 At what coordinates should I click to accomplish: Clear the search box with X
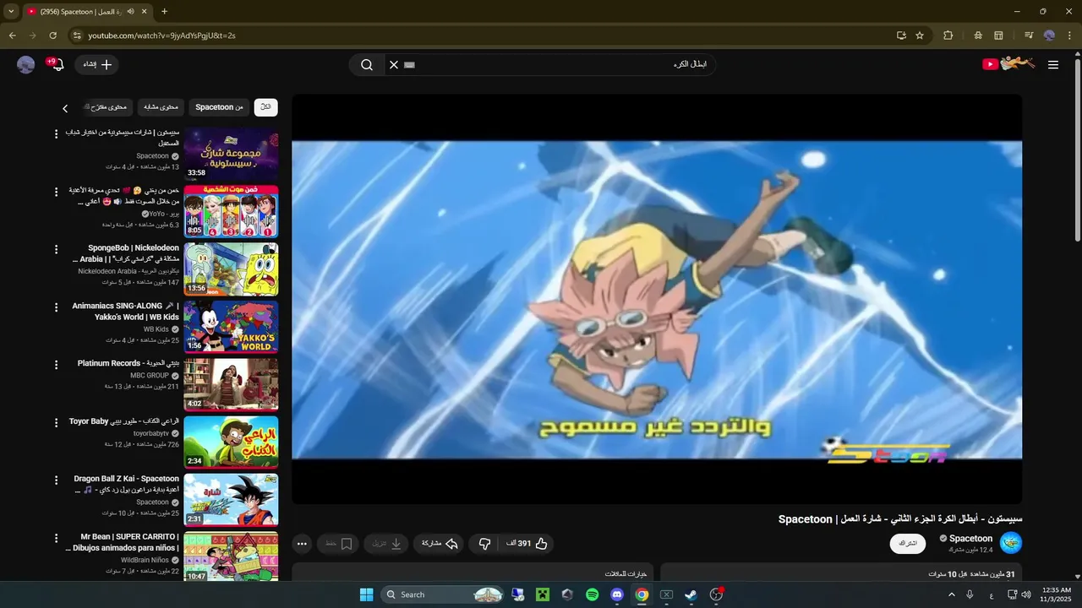tap(393, 64)
